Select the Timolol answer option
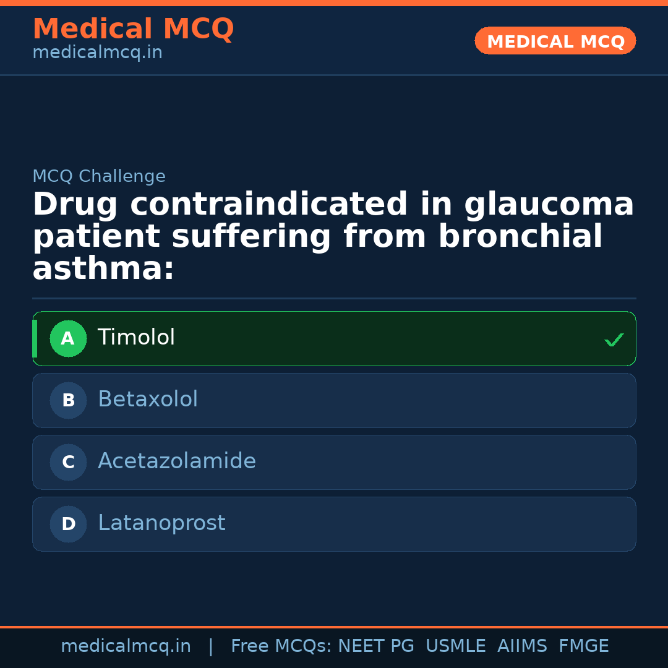Screen dimensions: 668x668 pos(334,338)
